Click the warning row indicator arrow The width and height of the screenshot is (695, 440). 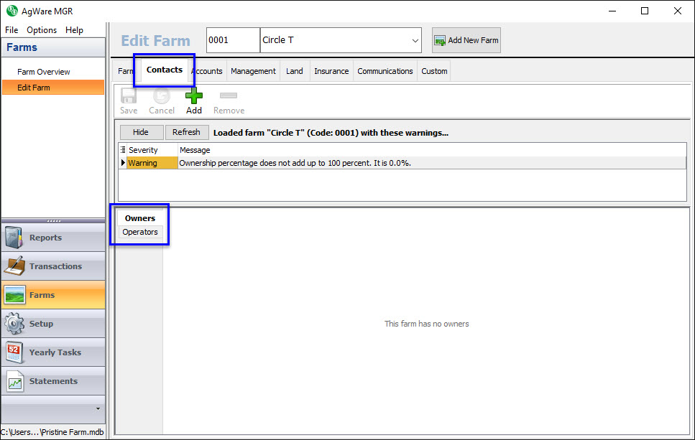pos(123,163)
